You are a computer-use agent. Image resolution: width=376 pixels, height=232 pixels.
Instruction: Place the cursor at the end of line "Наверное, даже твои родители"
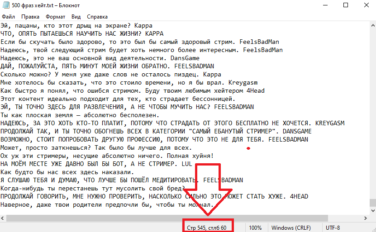click(214, 205)
